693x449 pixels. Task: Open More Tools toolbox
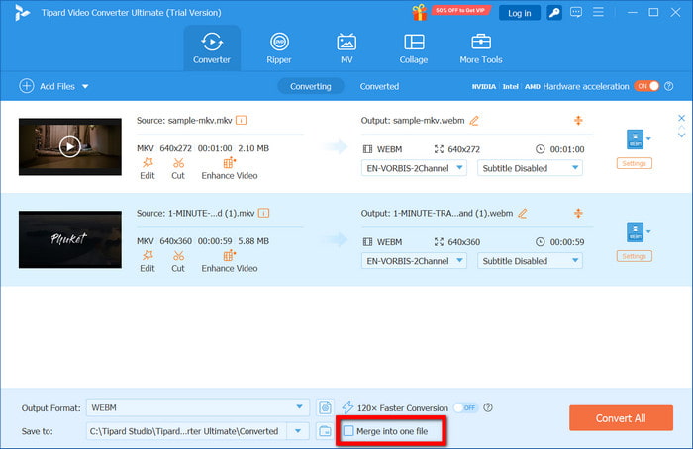[481, 48]
